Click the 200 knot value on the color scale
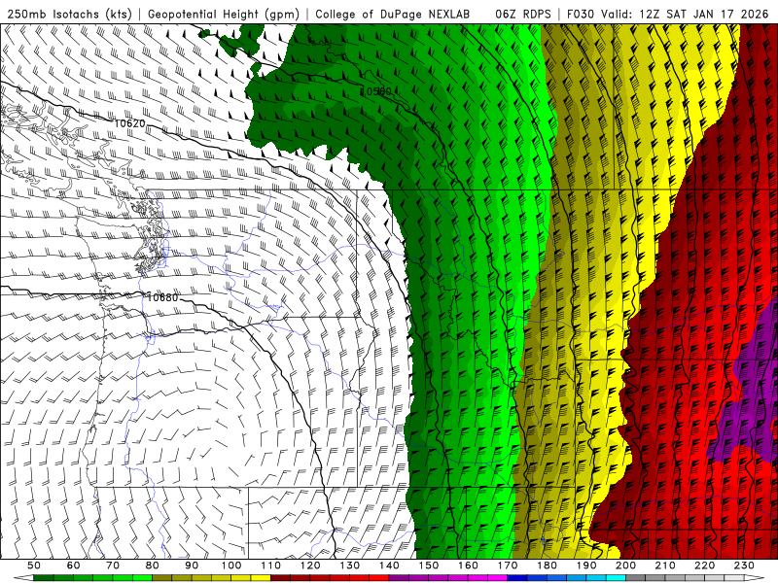 [x=626, y=566]
